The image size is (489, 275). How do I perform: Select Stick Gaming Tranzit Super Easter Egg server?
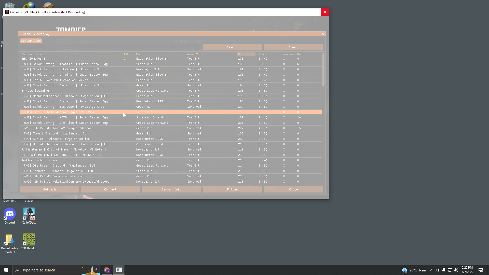(171, 64)
